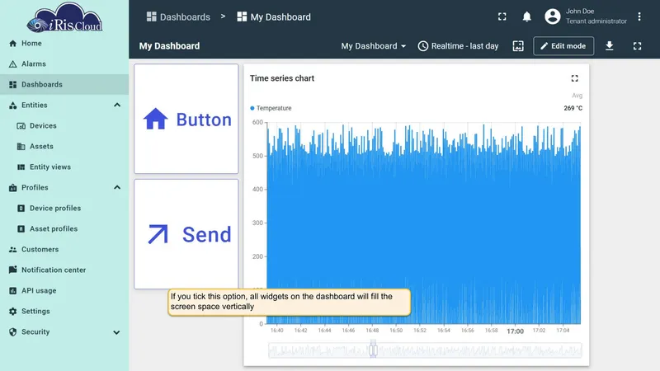This screenshot has width=660, height=371.
Task: Open the Home menu item
Action: pyautogui.click(x=64, y=44)
